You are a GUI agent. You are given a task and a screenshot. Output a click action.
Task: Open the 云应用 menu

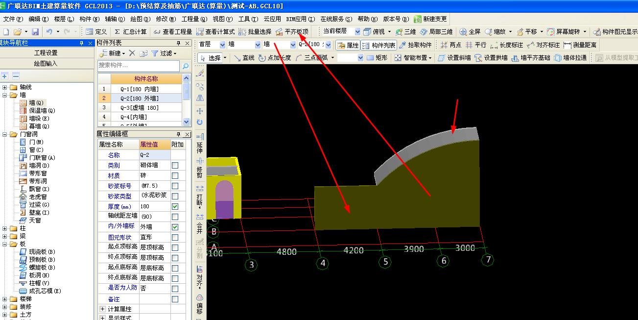click(272, 19)
